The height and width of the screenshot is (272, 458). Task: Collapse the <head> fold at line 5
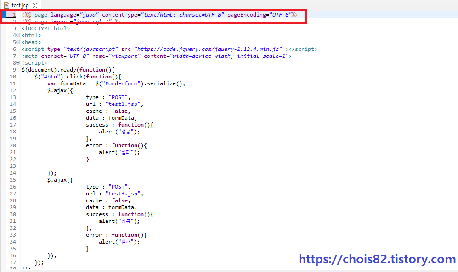[x=18, y=42]
